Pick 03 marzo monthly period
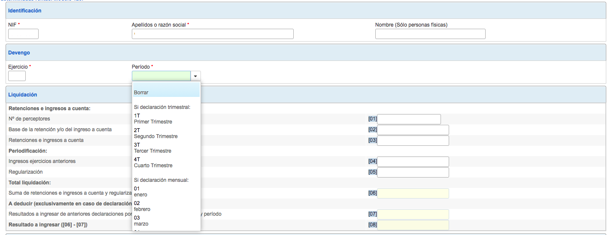 click(140, 221)
